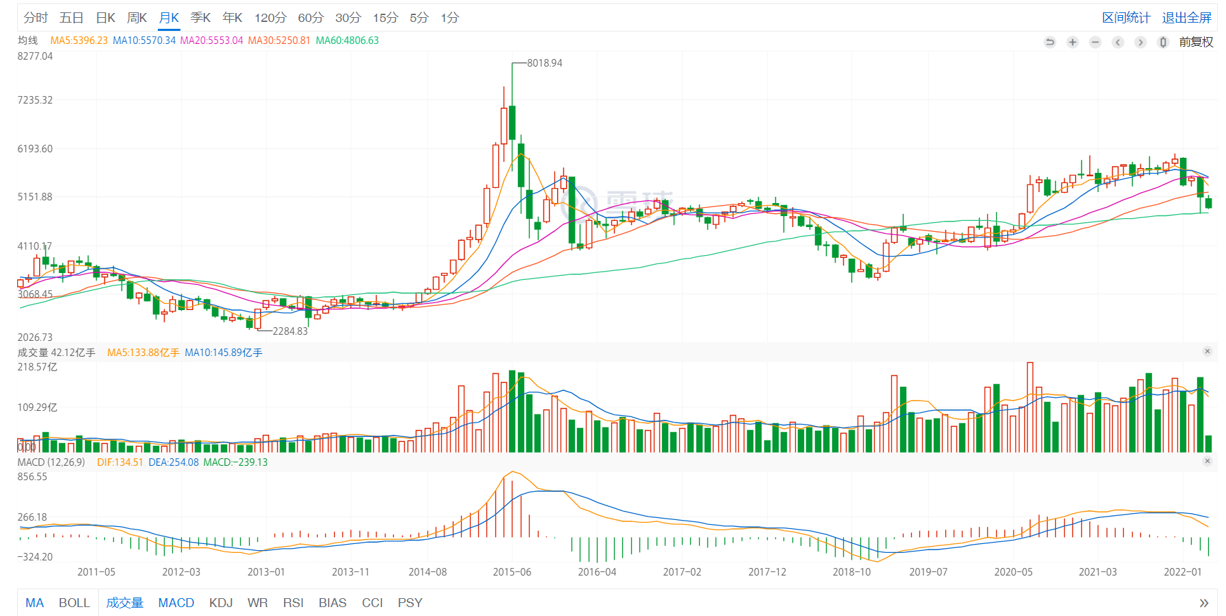The image size is (1226, 616).
Task: Toggle the BIAS indicator
Action: 333,603
